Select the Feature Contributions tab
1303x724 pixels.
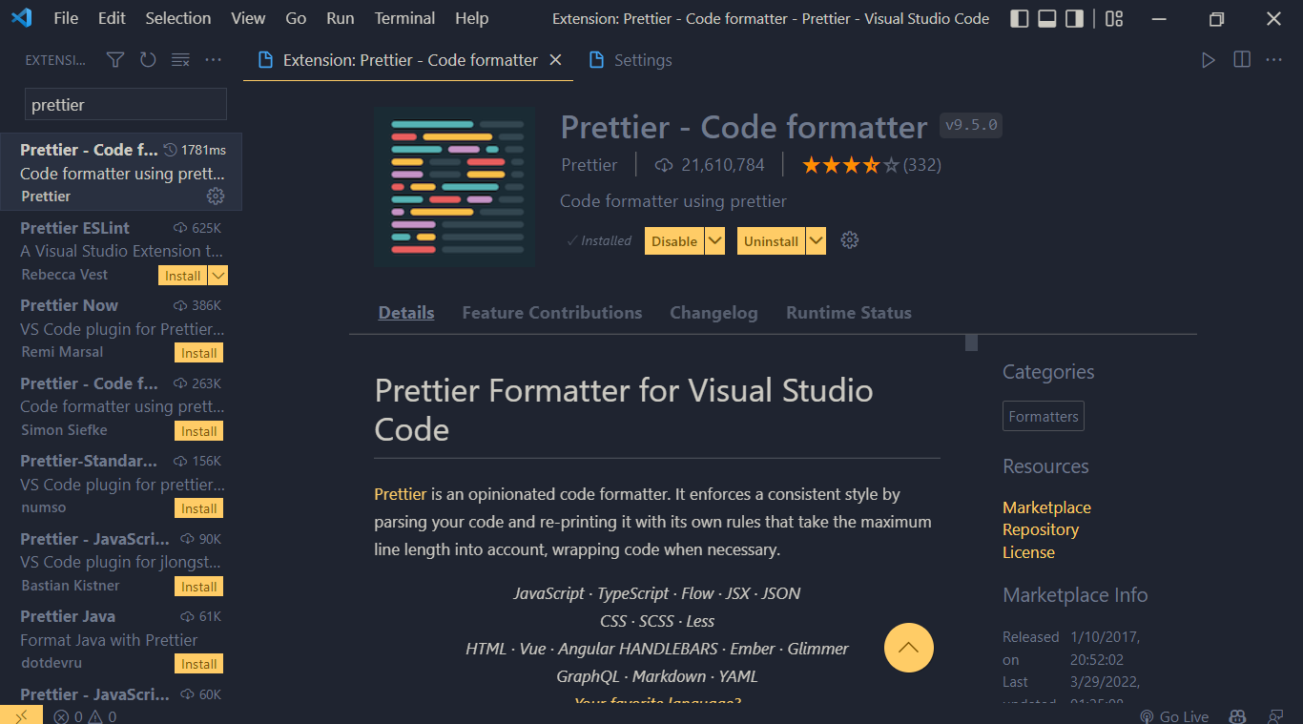(x=552, y=313)
